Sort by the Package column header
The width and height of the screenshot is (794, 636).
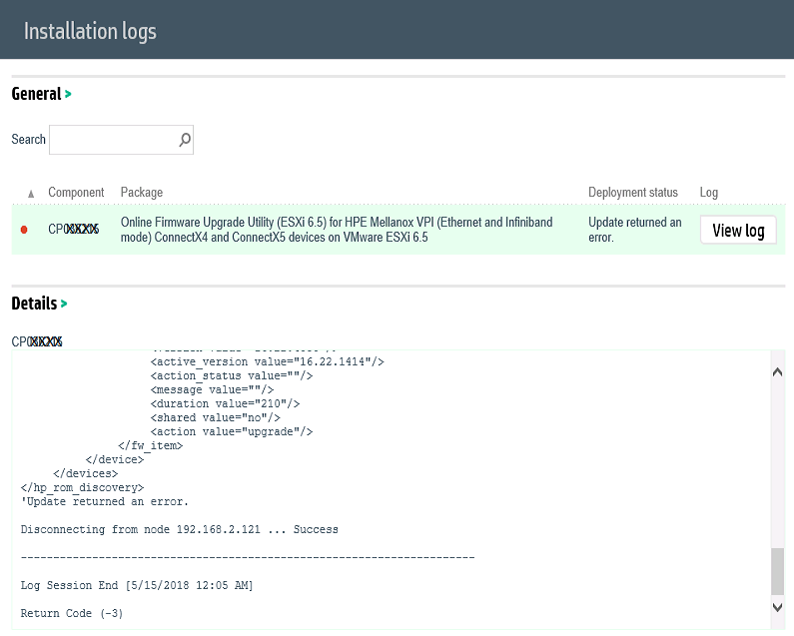(x=142, y=193)
